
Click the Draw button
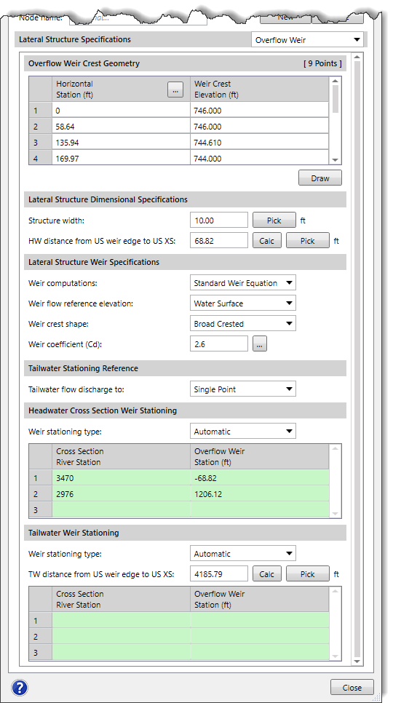point(320,178)
